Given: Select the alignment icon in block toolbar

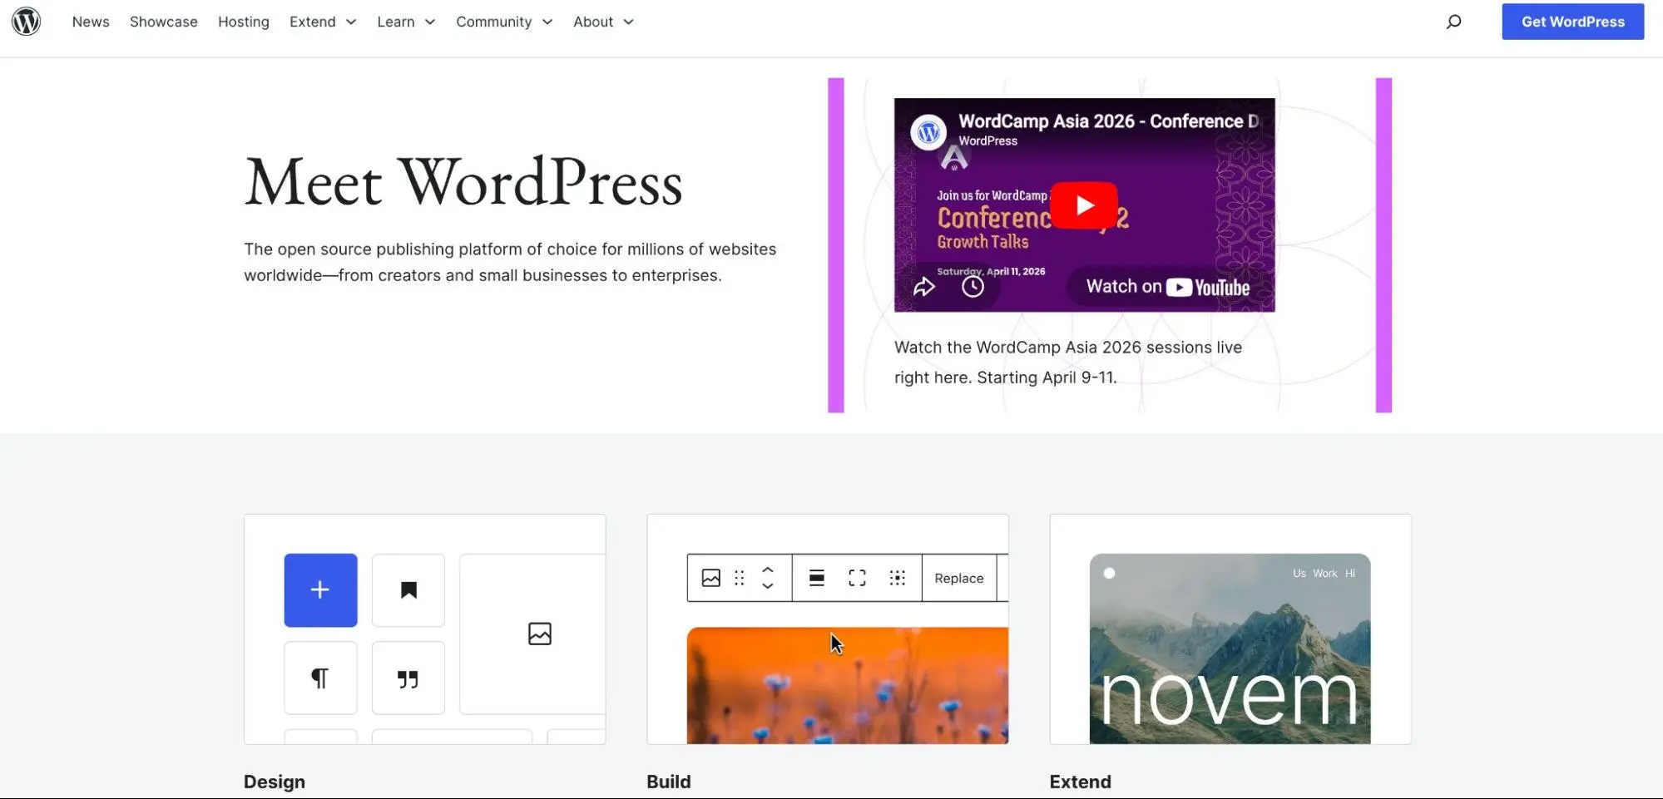Looking at the screenshot, I should click(x=816, y=578).
